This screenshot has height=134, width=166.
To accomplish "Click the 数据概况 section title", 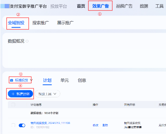I will tap(16, 41).
